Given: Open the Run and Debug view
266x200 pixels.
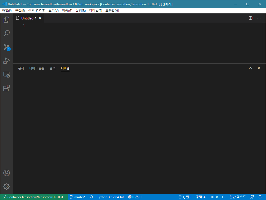Looking at the screenshot, I should 6,61.
